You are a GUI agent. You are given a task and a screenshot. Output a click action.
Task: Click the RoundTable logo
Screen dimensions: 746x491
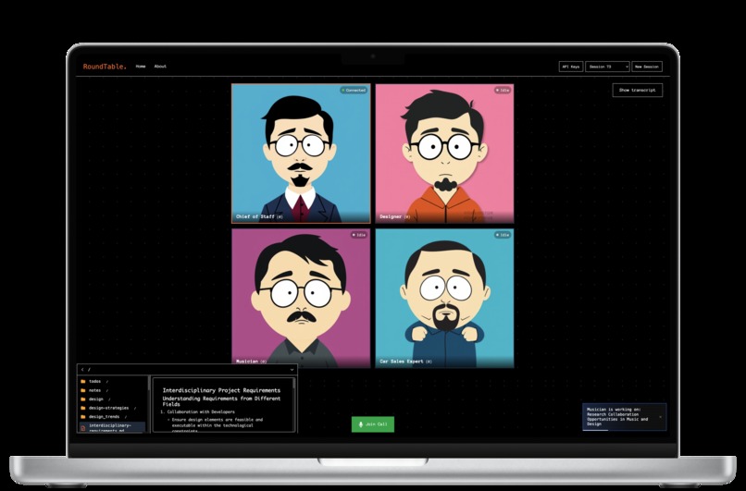pos(105,67)
